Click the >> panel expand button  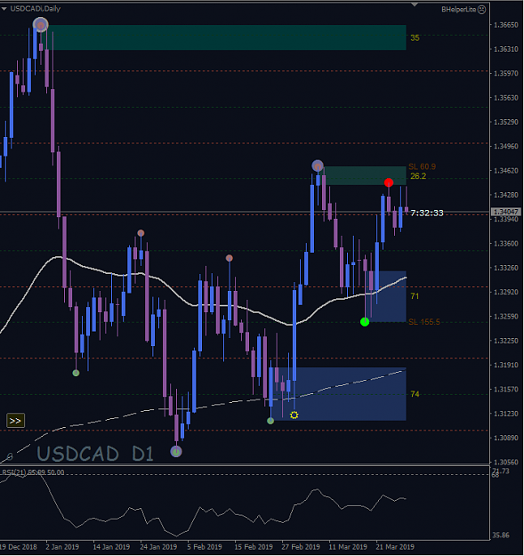[15, 421]
